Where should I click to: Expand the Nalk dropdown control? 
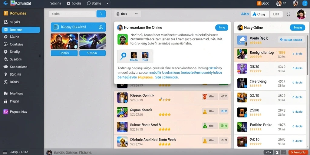click(x=127, y=14)
